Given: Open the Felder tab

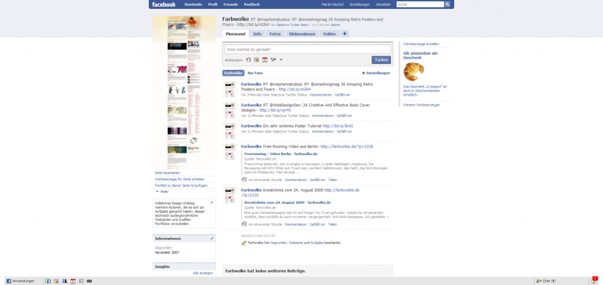Looking at the screenshot, I should coord(330,33).
